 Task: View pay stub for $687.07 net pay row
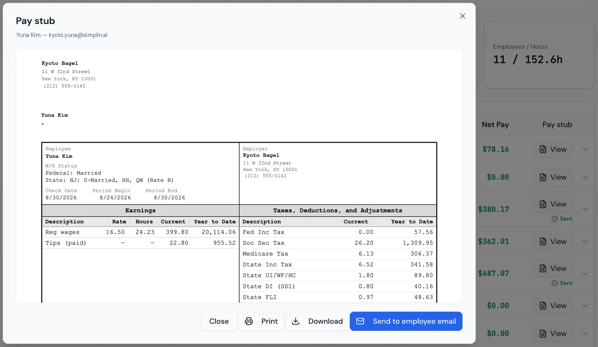tap(553, 268)
